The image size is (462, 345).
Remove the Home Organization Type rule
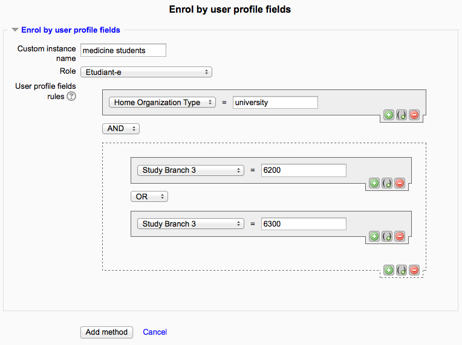coord(414,115)
